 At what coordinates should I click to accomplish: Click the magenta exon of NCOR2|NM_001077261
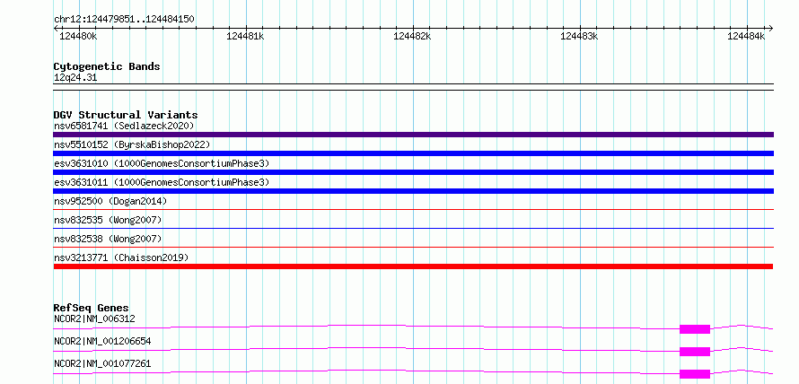695,374
